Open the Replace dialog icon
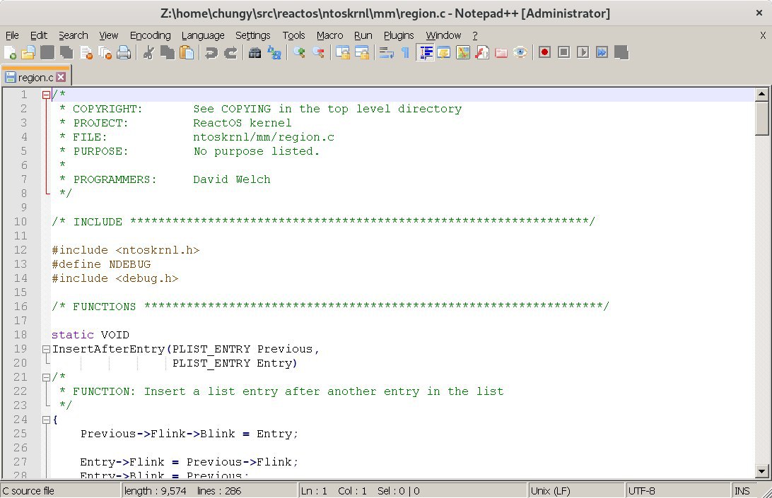Screen dimensions: 772x498 274,53
